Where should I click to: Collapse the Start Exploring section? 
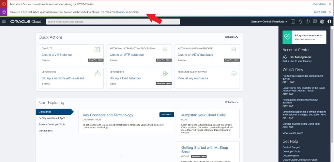(231, 102)
